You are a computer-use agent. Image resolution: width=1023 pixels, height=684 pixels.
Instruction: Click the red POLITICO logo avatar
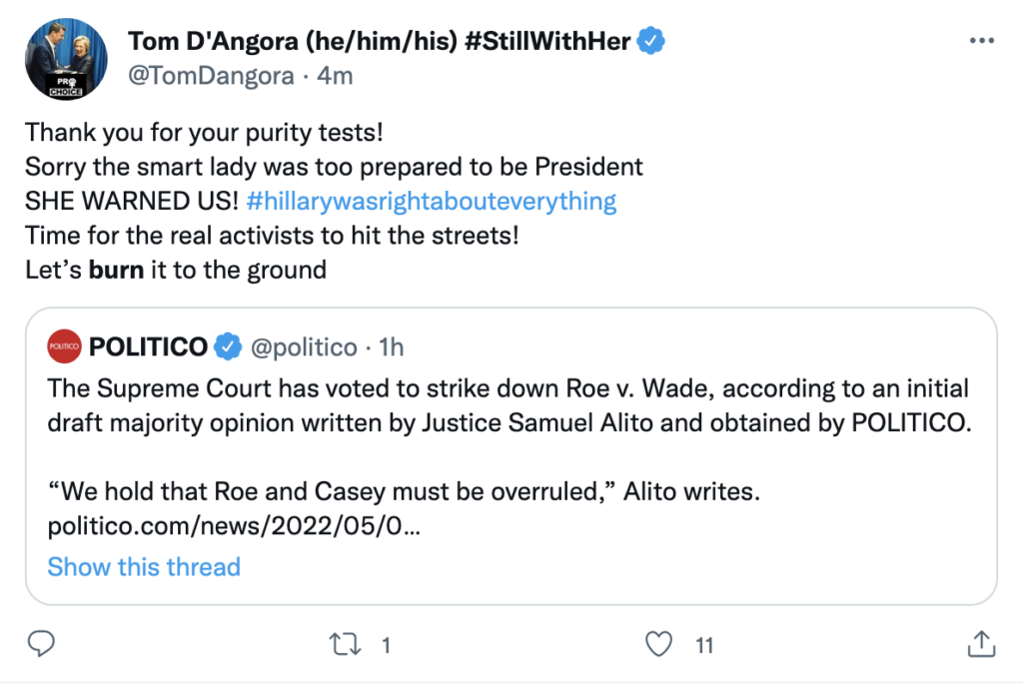64,347
